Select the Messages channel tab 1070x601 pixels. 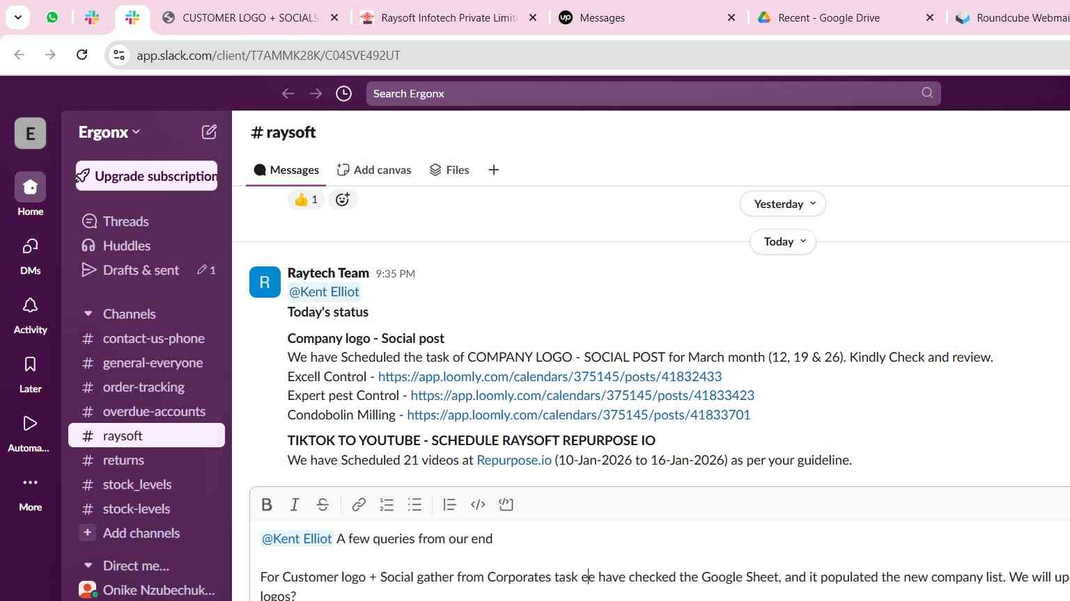tap(286, 170)
